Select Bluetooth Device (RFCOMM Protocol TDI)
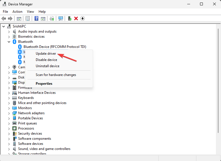 point(55,46)
